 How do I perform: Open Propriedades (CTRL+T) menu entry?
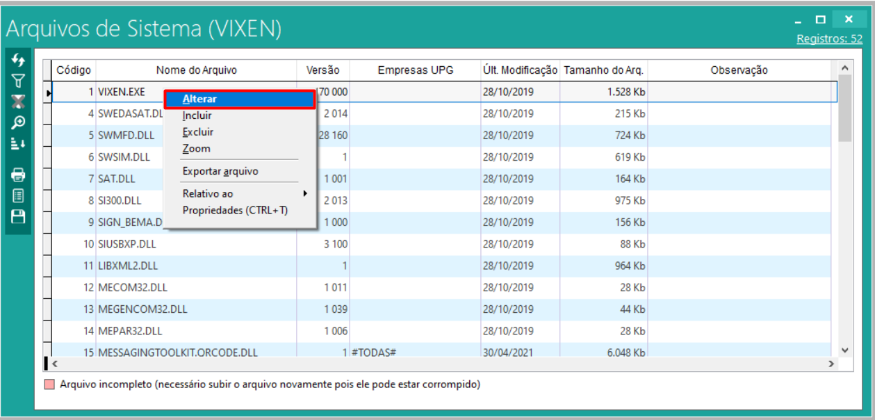coord(235,210)
